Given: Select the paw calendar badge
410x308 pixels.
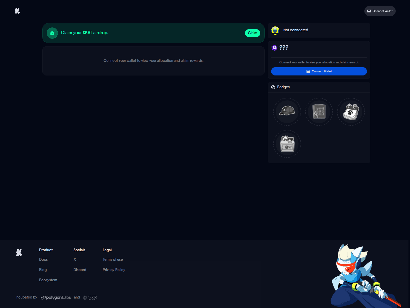Looking at the screenshot, I should pyautogui.click(x=351, y=112).
